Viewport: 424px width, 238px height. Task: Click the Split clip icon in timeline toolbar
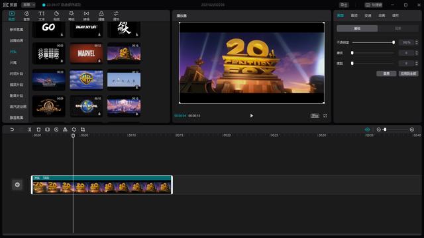point(30,130)
